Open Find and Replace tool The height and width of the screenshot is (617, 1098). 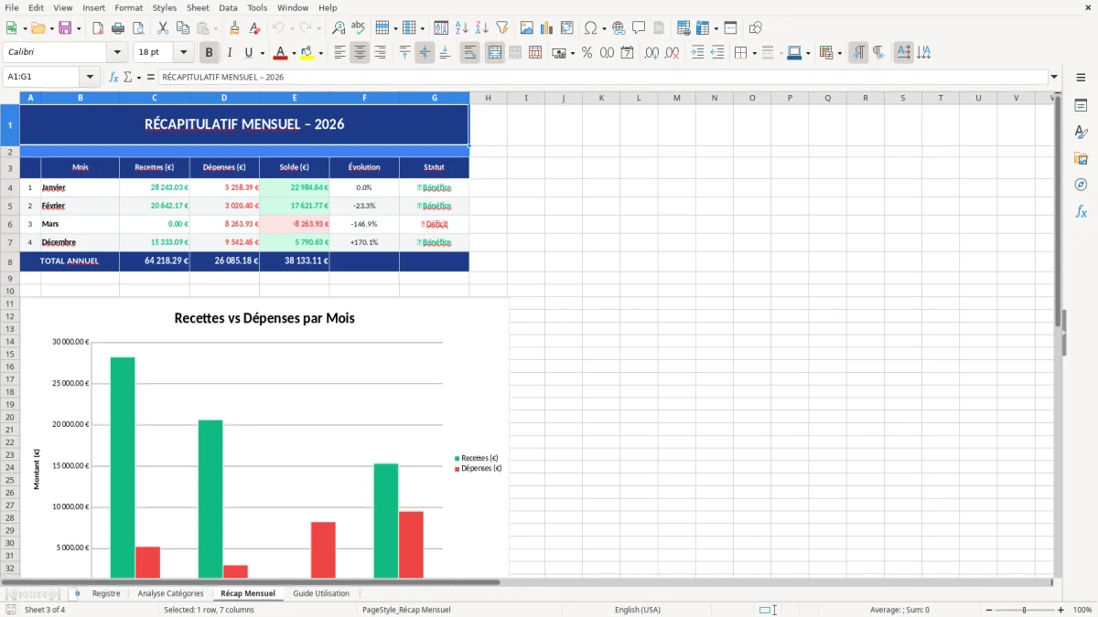pyautogui.click(x=339, y=28)
